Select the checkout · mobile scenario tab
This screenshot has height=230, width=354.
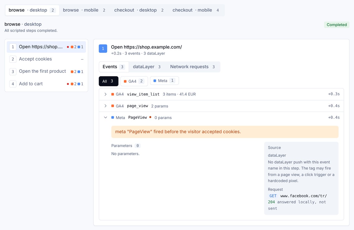coord(196,10)
